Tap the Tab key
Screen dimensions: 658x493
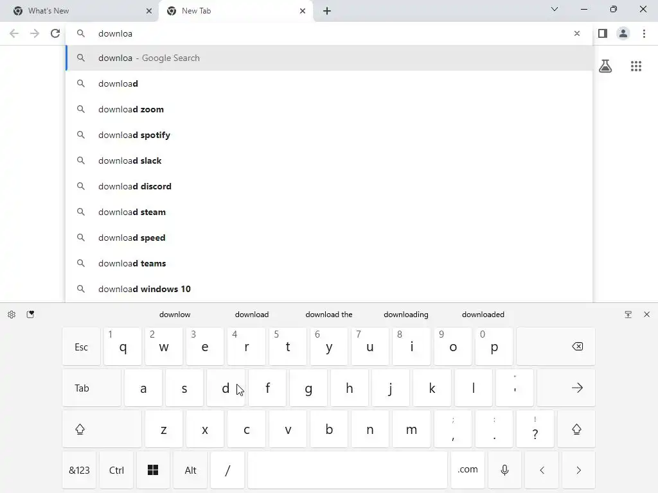click(x=91, y=388)
